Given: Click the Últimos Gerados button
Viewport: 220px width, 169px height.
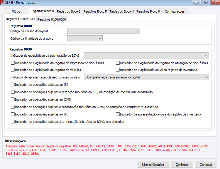Looking at the screenshot, I should [x=153, y=165].
